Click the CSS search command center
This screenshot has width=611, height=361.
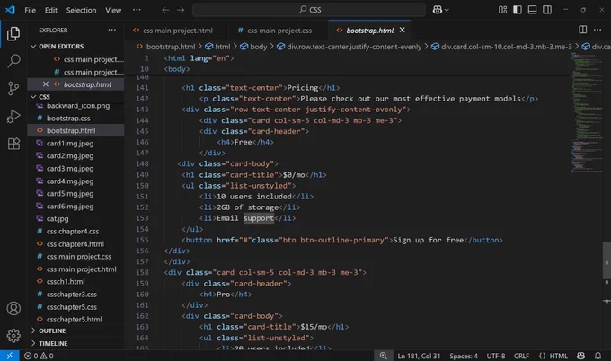[309, 10]
